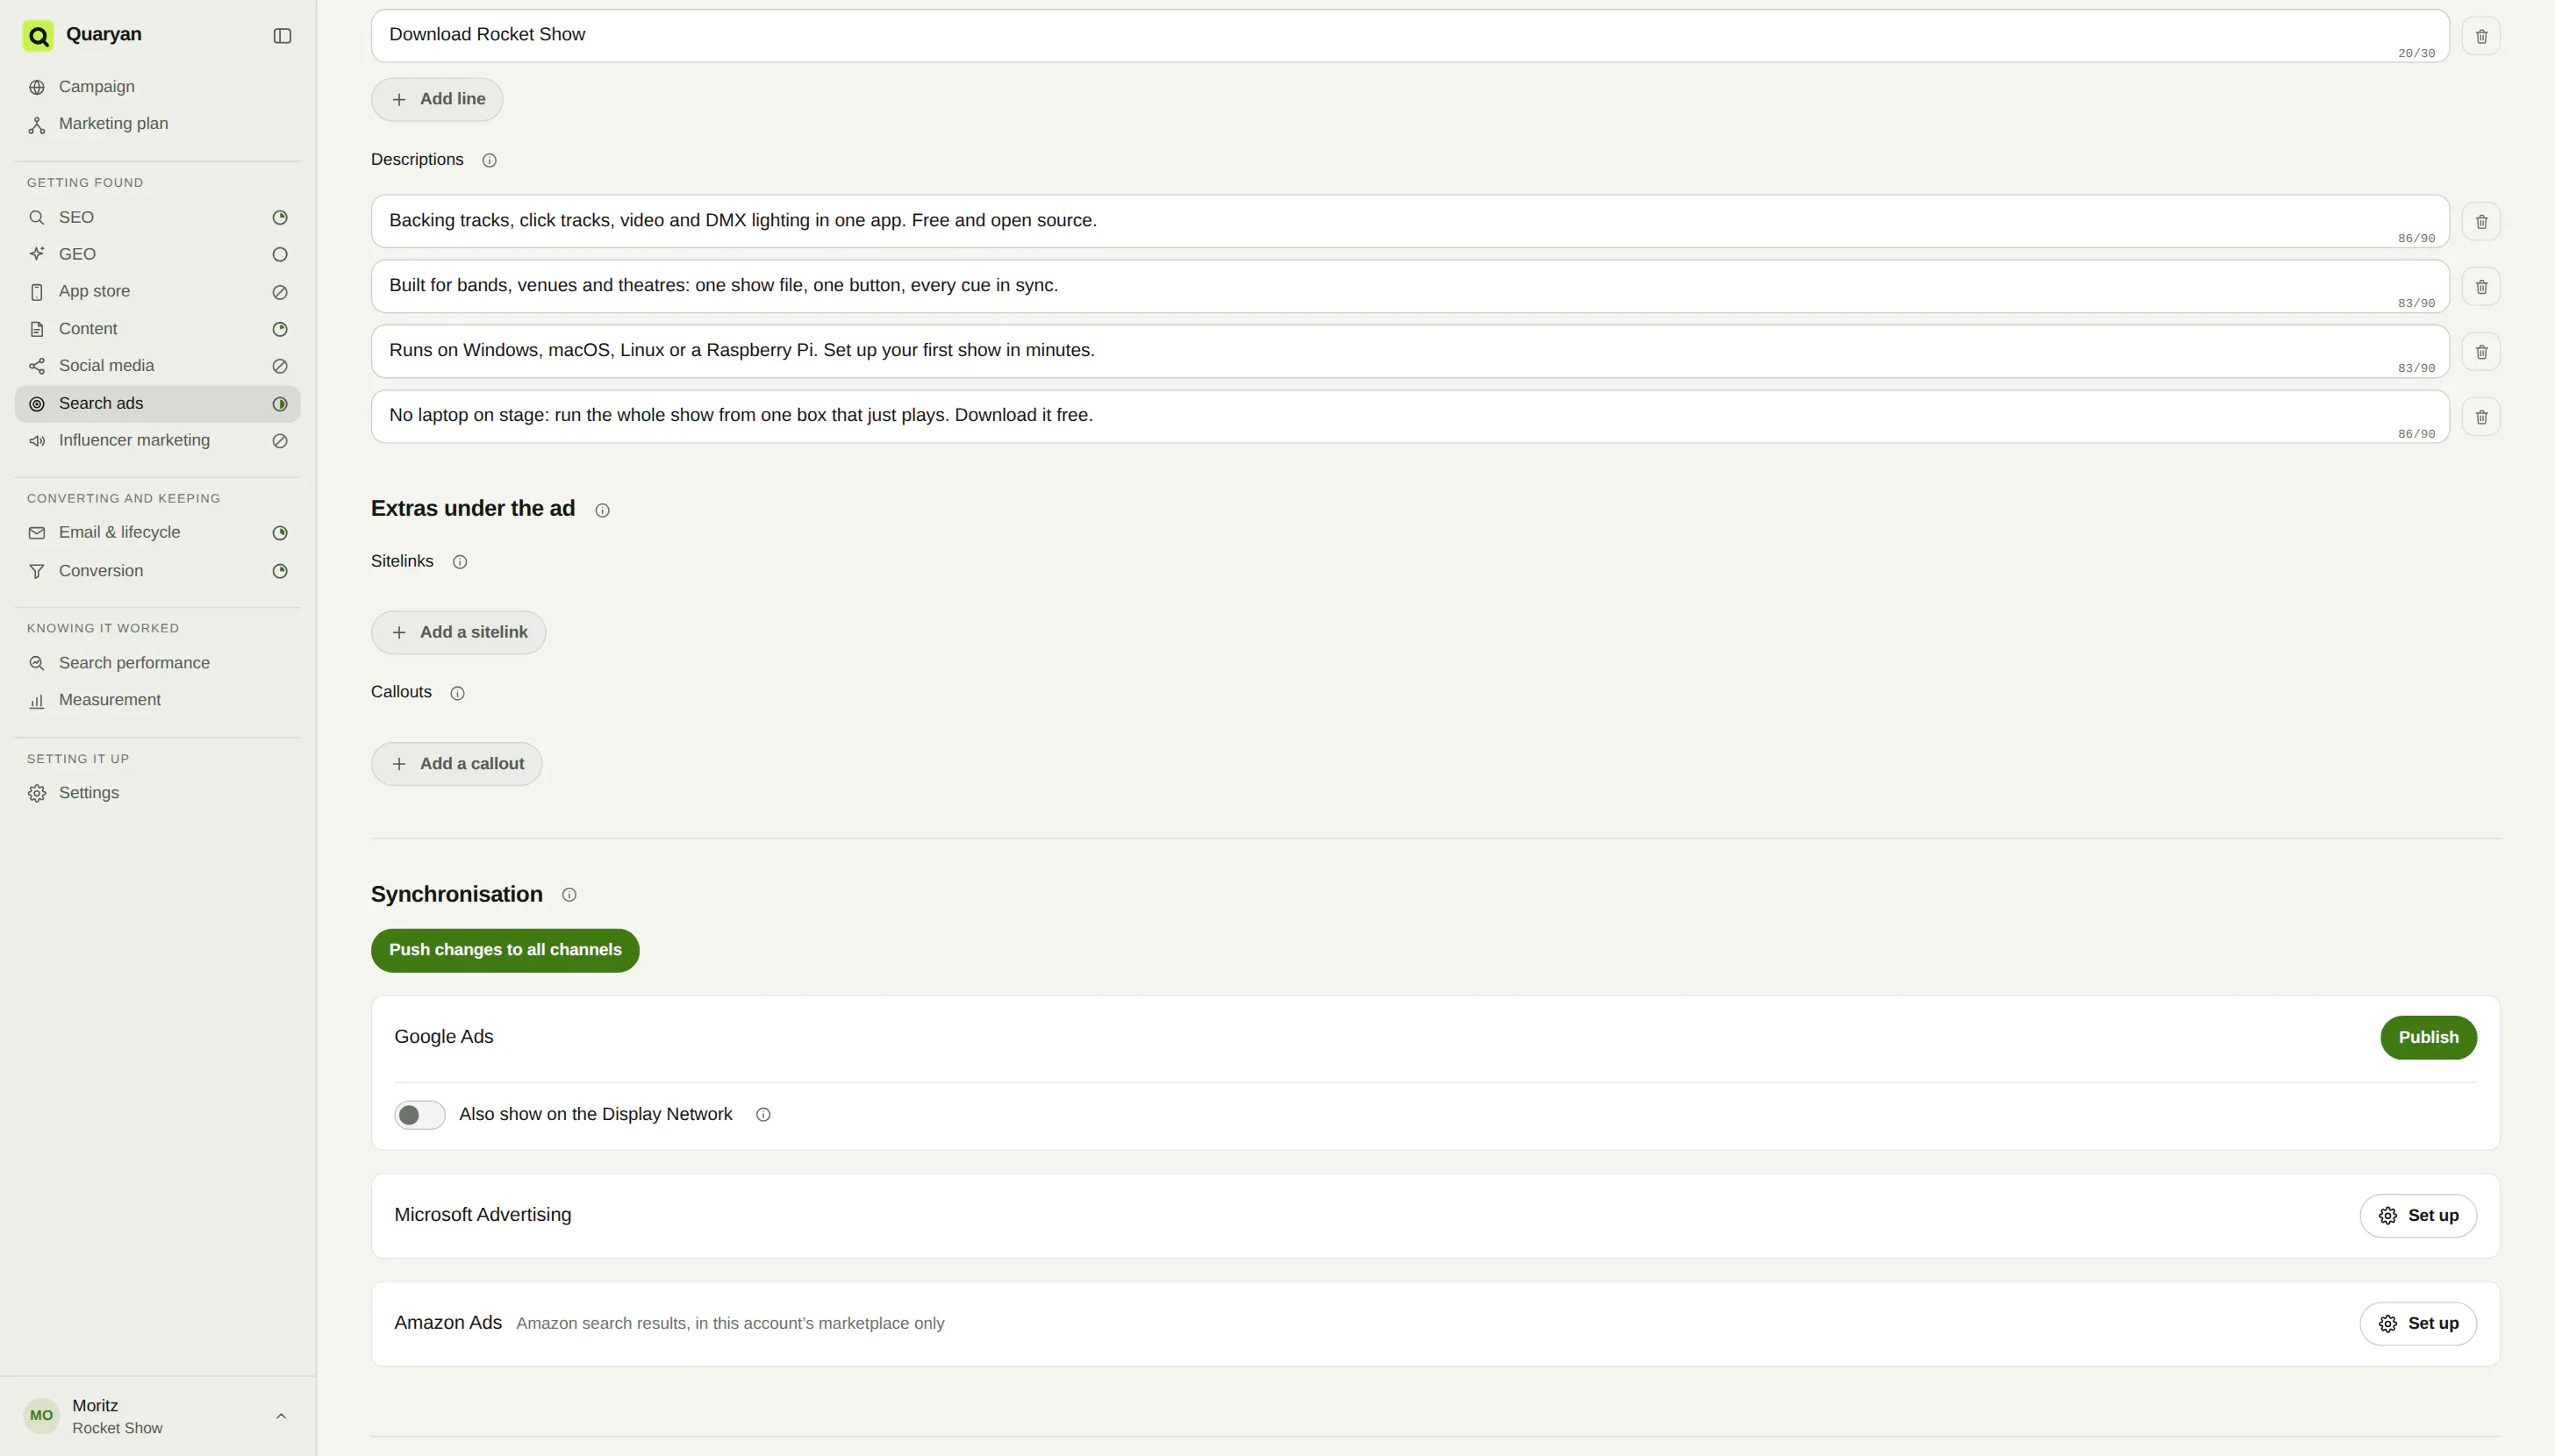2555x1456 pixels.
Task: Open Influencer marketing section
Action: (157, 440)
